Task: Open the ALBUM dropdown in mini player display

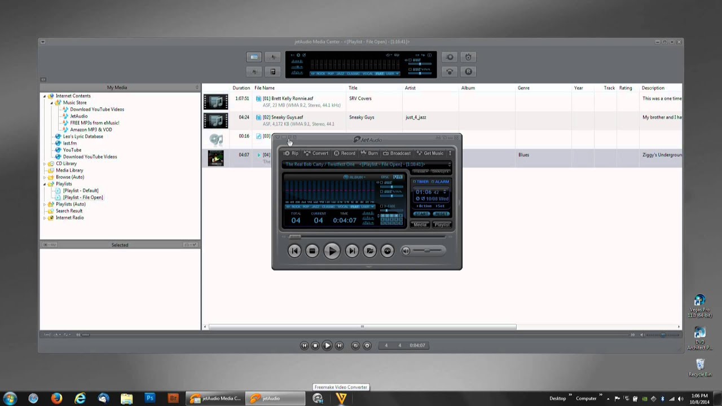Action: 354,177
